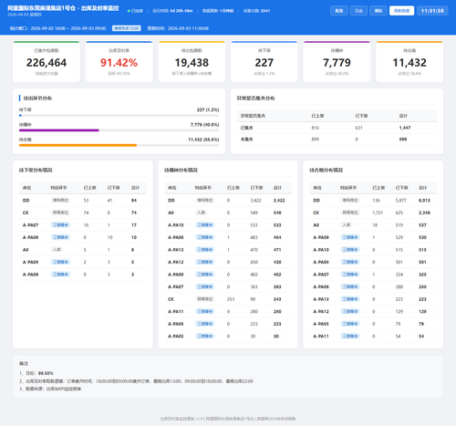Click the A-PA06 row total 288
Image resolution: width=456 pixels, height=426 pixels.
point(422,286)
